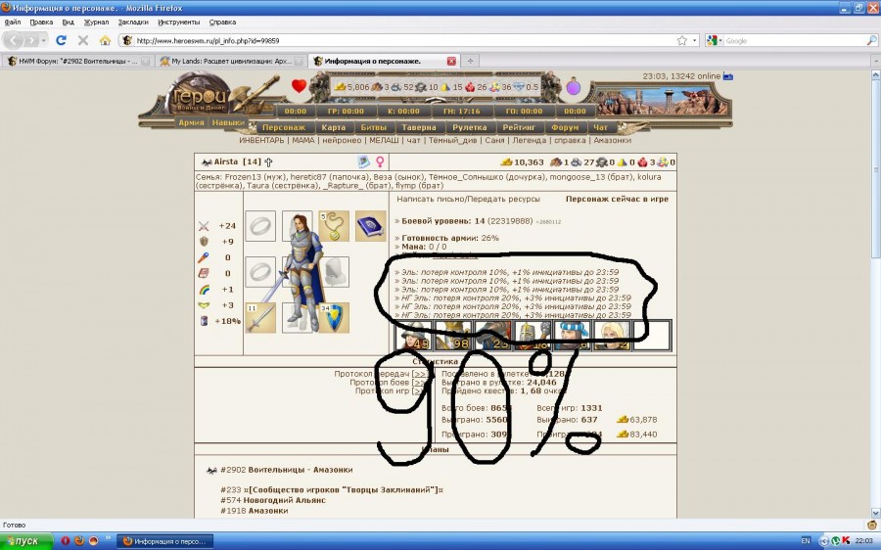
Task: Click the Персонаж game menu button
Action: pos(284,127)
